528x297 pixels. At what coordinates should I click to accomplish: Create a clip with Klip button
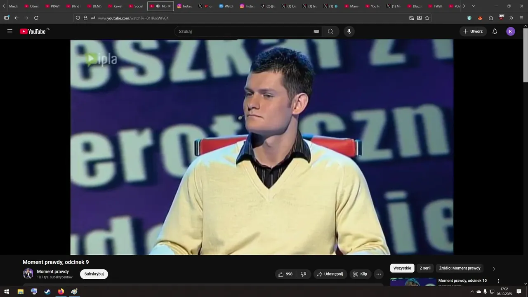(x=361, y=274)
